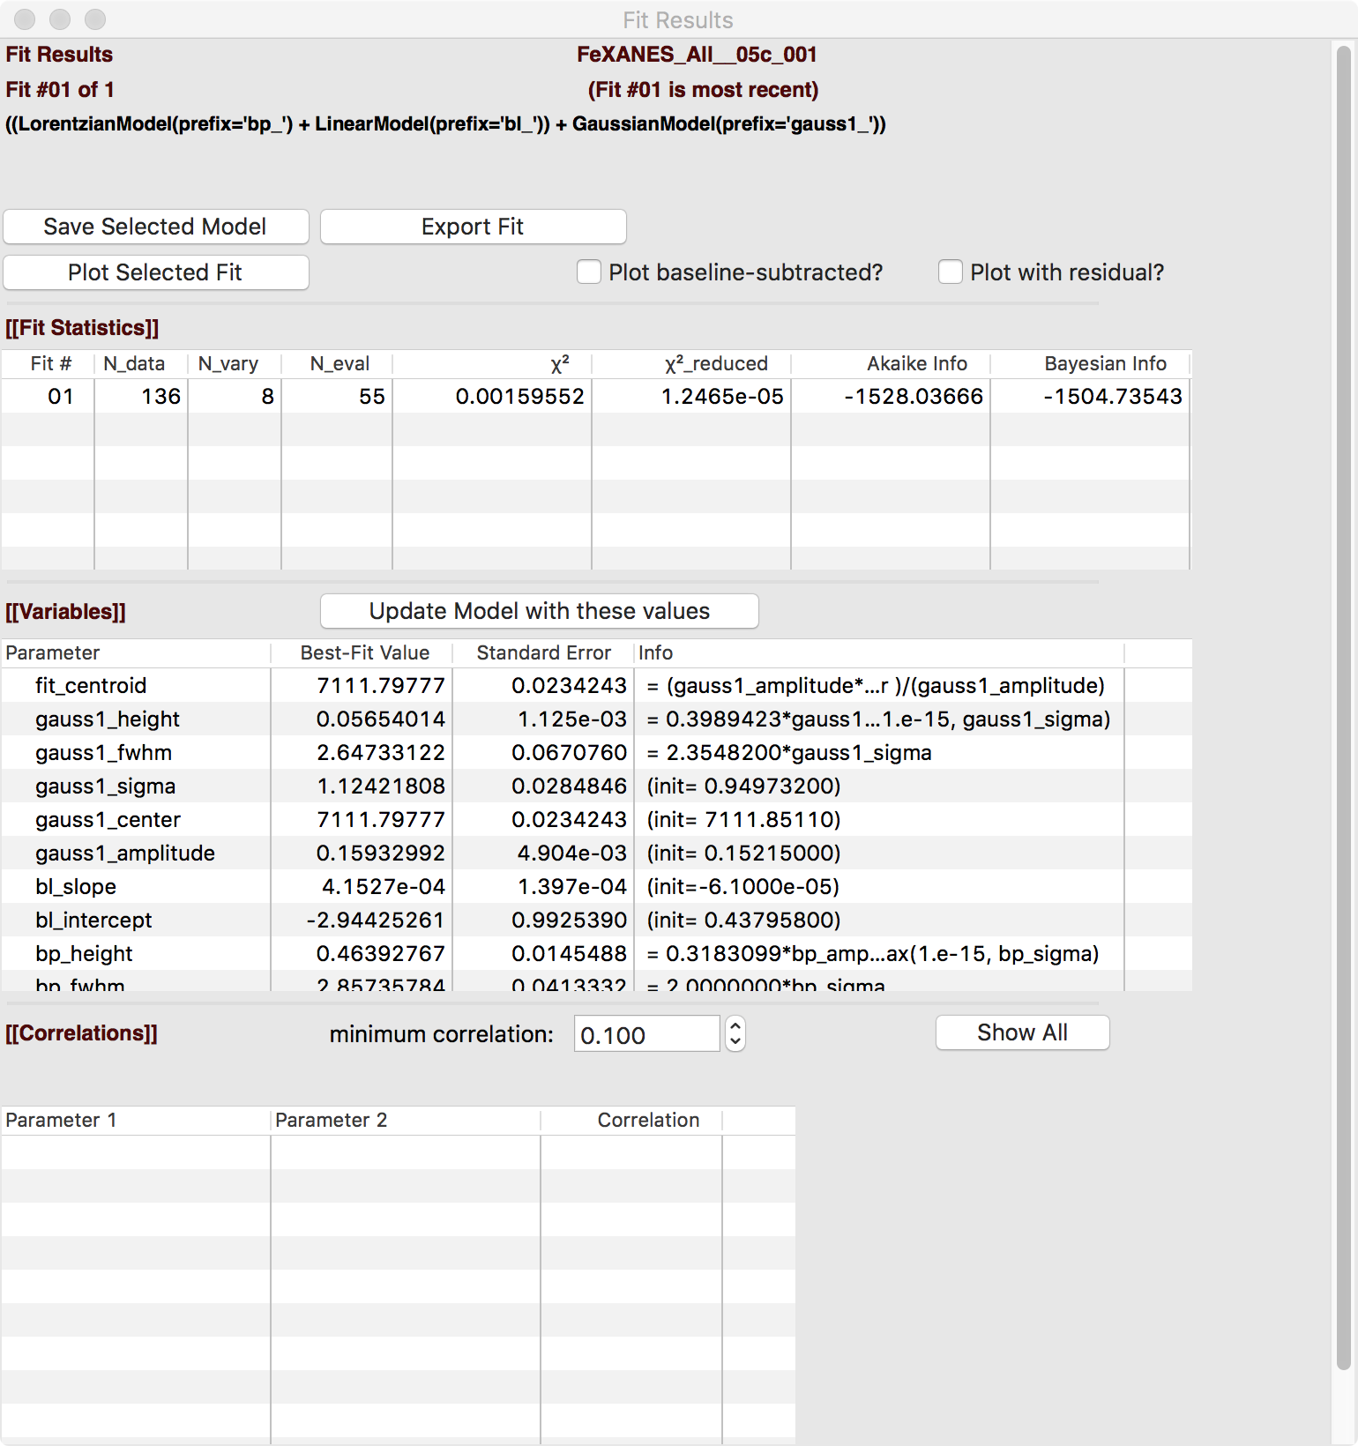1358x1446 pixels.
Task: Click the Correlation column header
Action: [648, 1120]
